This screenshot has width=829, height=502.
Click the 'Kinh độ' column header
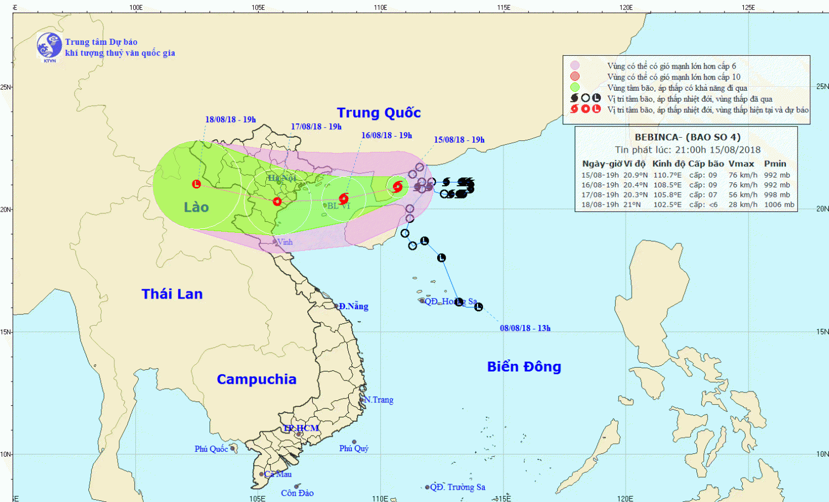669,164
